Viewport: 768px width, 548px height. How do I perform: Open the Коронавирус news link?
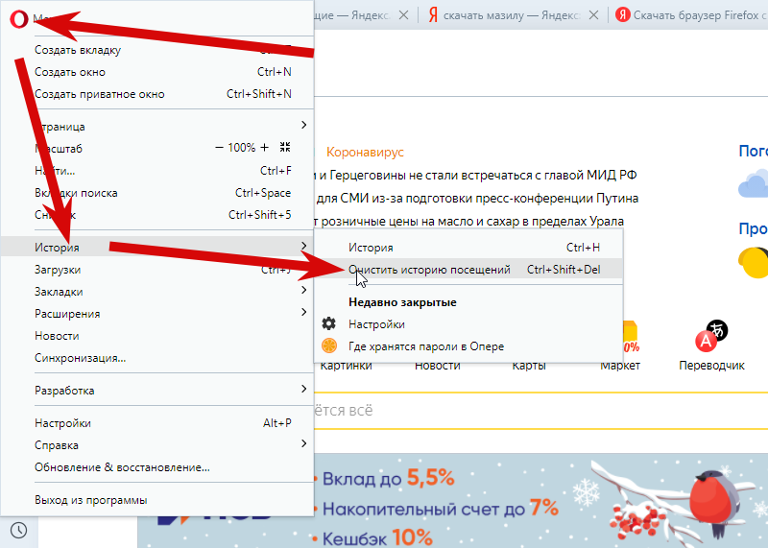point(365,153)
